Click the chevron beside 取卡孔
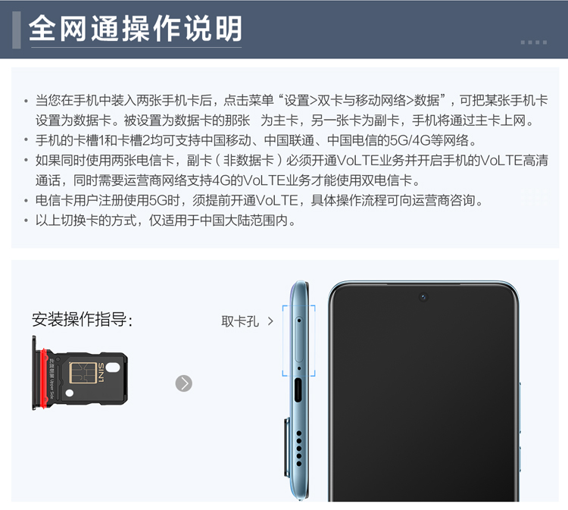Viewport: 568px width, 510px height. click(x=270, y=321)
